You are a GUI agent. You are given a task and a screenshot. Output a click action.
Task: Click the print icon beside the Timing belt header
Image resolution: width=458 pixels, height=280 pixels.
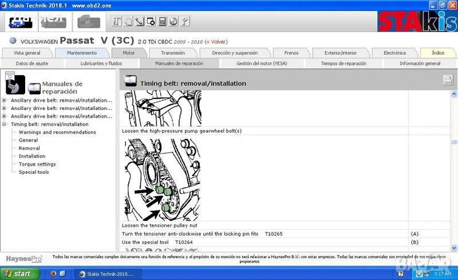pyautogui.click(x=448, y=81)
